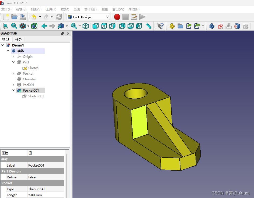Set the top view cube icon

(104, 26)
